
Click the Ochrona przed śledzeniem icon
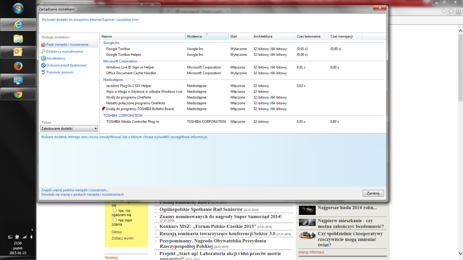43,65
